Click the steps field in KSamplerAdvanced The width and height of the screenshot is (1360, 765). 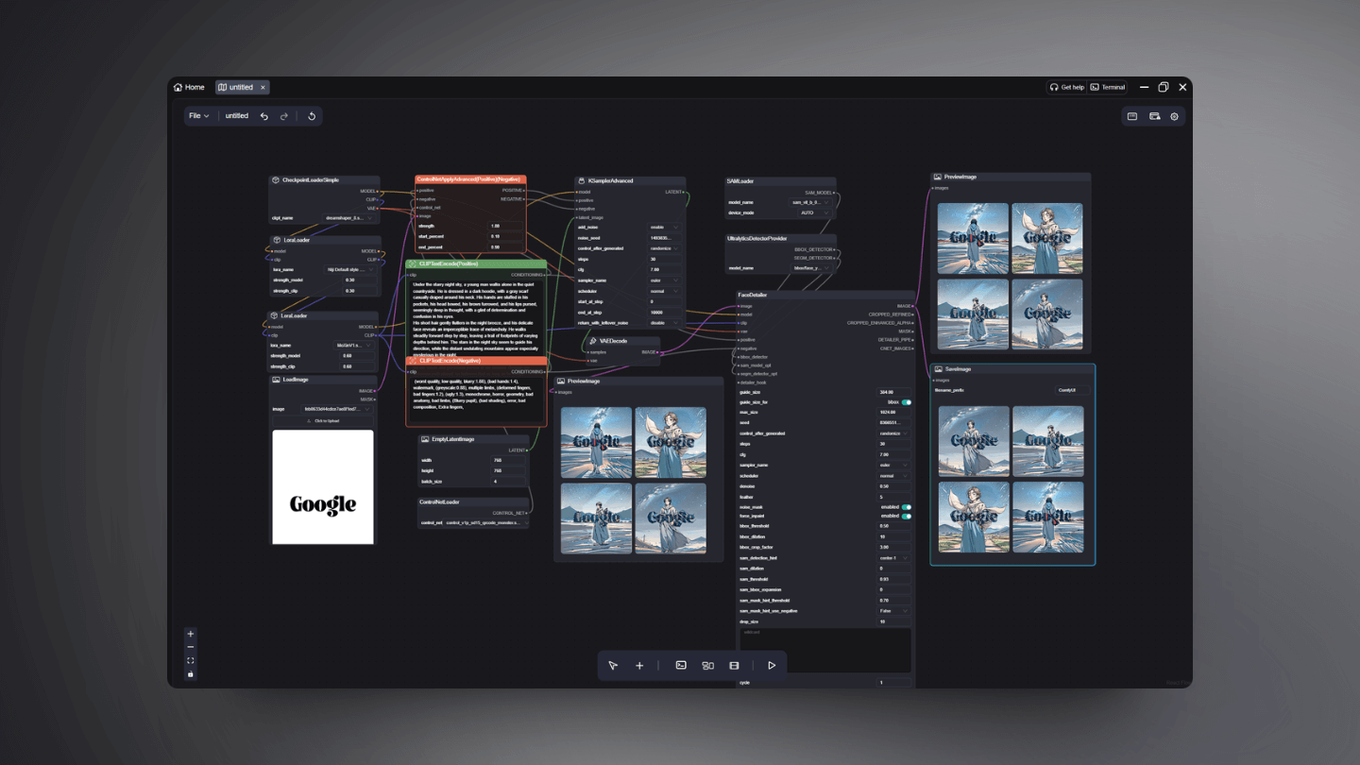coord(664,259)
